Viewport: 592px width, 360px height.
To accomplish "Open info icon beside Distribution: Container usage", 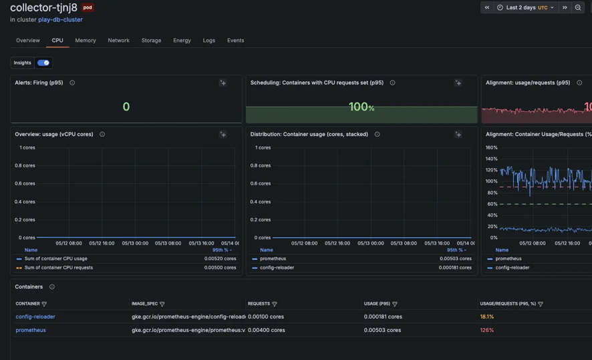I will coord(377,134).
